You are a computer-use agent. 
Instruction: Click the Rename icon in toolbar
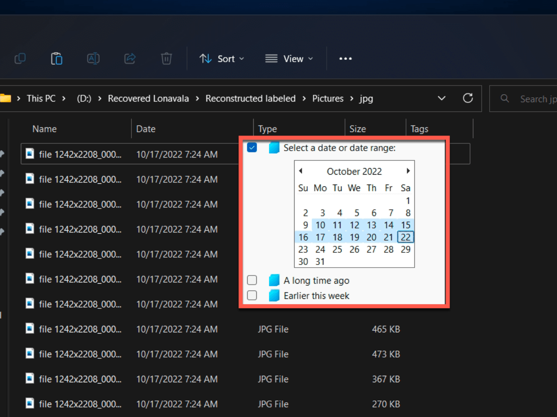pyautogui.click(x=93, y=59)
